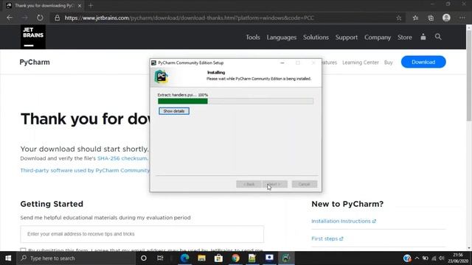Open the SHA-256 checksum link
Image resolution: width=472 pixels, height=265 pixels.
122,158
